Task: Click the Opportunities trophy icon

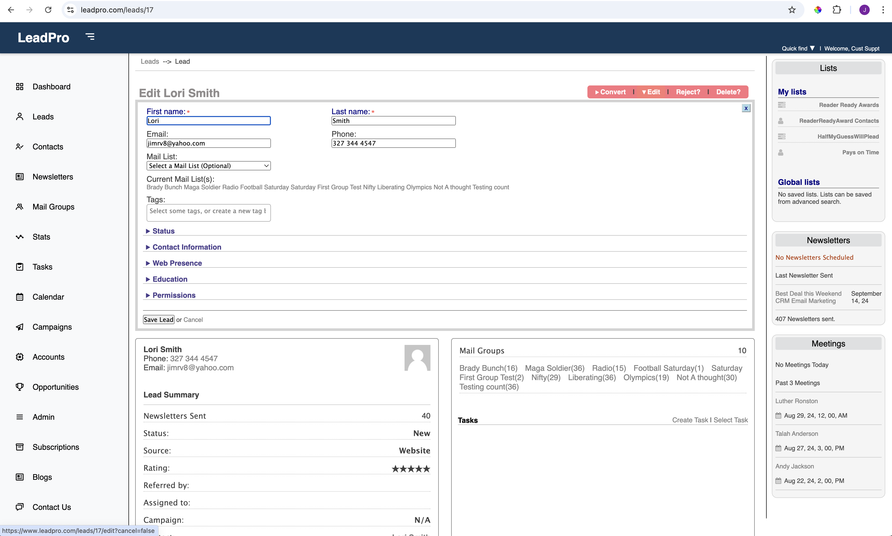Action: (19, 387)
